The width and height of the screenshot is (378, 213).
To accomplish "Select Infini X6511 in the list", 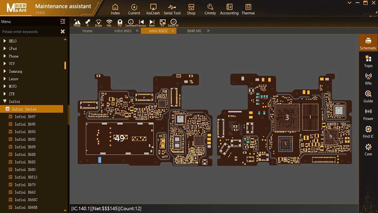I will coord(25,177).
